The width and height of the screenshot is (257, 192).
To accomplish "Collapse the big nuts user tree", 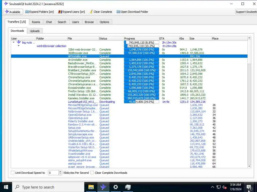I will click(14, 42).
